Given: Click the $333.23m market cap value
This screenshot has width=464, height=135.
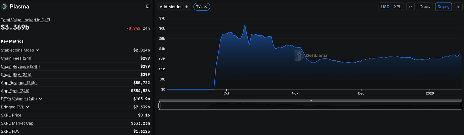Looking at the screenshot, I should click(140, 123).
